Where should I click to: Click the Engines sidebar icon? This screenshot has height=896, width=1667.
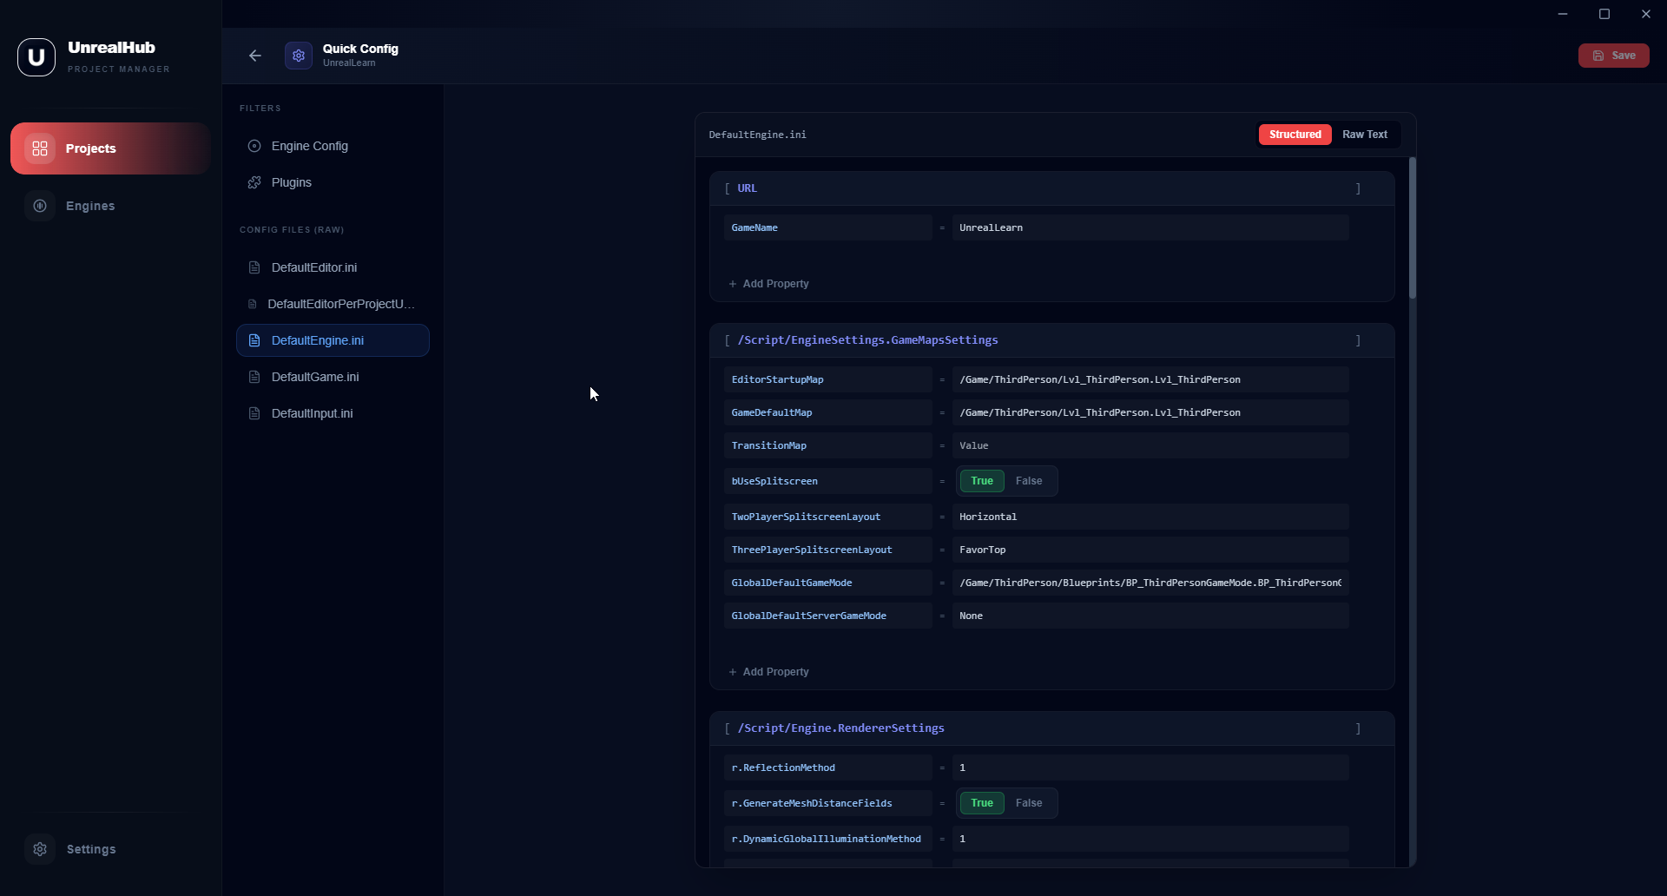(x=40, y=206)
